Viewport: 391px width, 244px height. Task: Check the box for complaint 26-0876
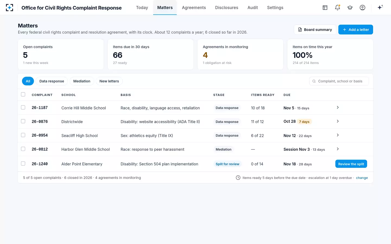tap(23, 121)
